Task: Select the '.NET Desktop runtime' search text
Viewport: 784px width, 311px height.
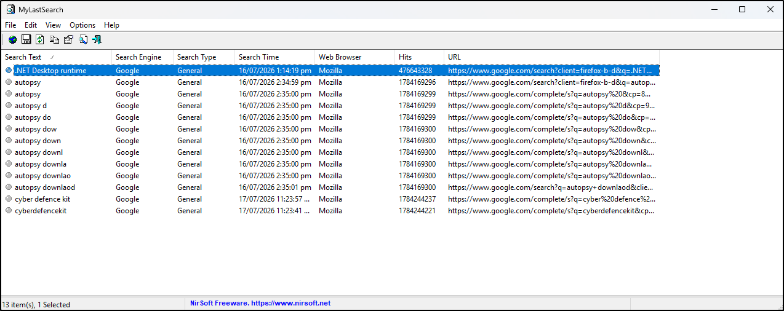Action: [x=50, y=71]
